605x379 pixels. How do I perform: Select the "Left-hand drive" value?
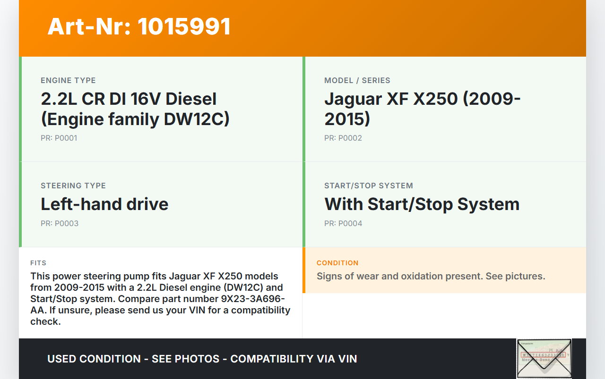104,204
